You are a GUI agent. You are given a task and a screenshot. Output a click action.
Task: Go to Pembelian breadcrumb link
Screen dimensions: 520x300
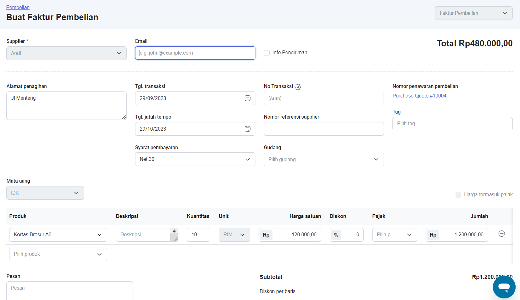18,7
